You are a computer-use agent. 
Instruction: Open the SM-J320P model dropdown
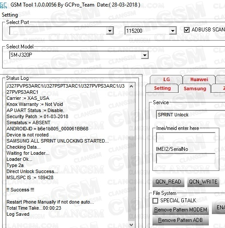pyautogui.click(x=145, y=55)
